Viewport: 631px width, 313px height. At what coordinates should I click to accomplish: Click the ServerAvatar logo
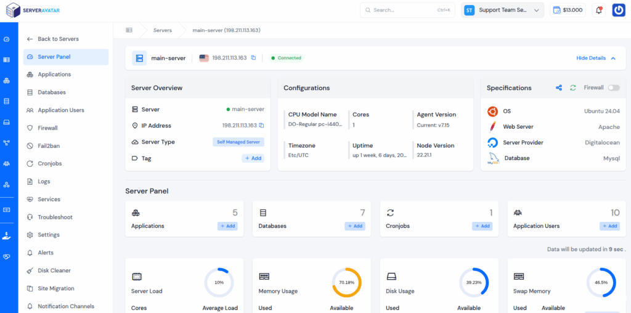coord(34,10)
